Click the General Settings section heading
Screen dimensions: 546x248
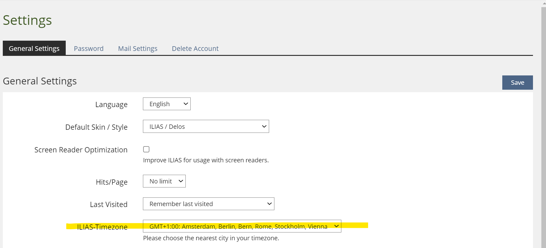click(40, 81)
